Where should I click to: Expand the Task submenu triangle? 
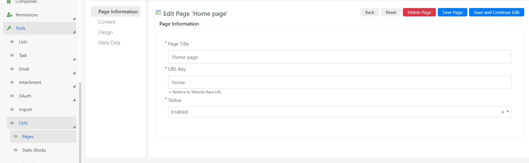(74, 59)
